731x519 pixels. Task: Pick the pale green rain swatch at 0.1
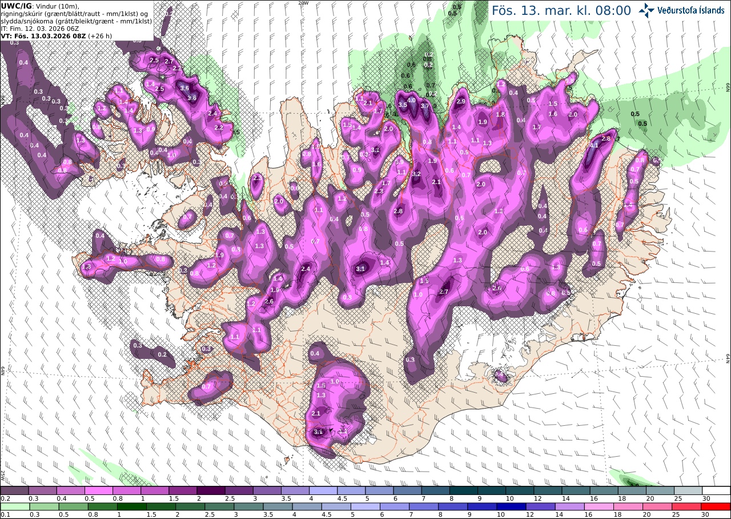point(14,506)
